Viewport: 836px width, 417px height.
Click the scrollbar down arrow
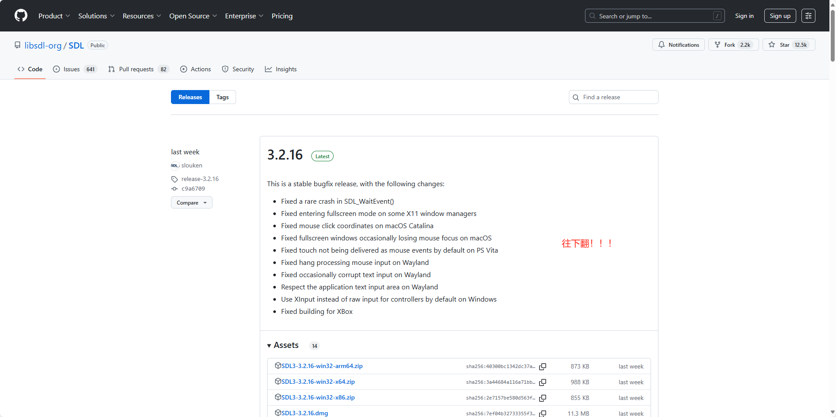point(833,412)
